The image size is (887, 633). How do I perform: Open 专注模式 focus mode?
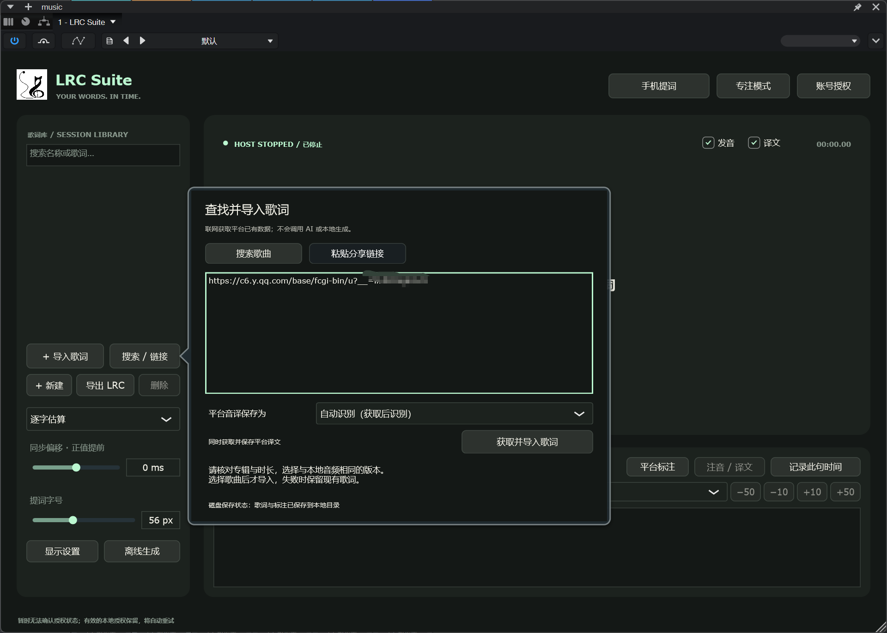point(753,86)
